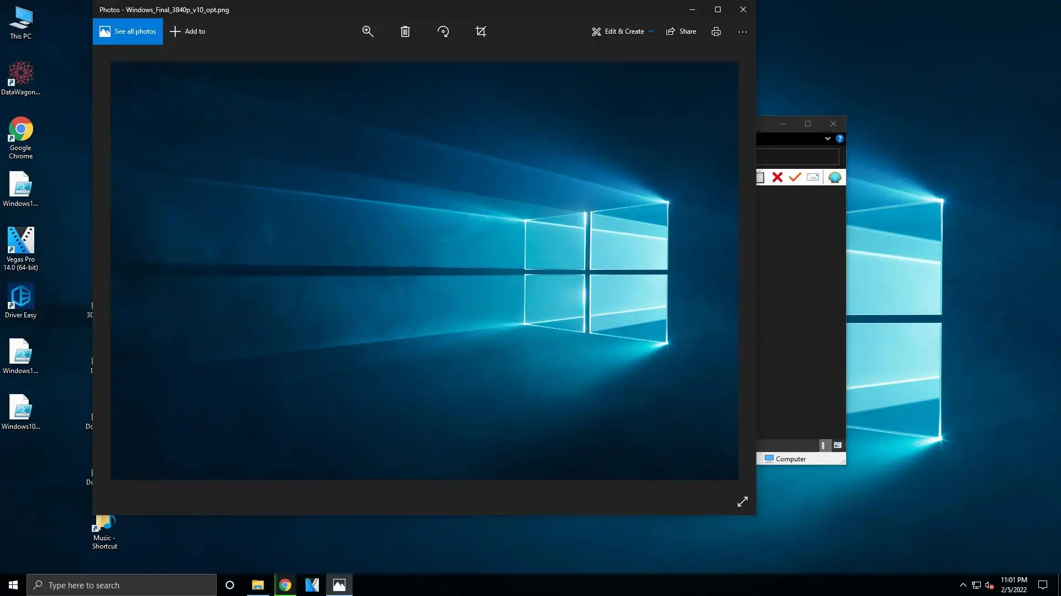Viewport: 1061px width, 596px height.
Task: Click the blue question mark help icon
Action: click(x=840, y=139)
